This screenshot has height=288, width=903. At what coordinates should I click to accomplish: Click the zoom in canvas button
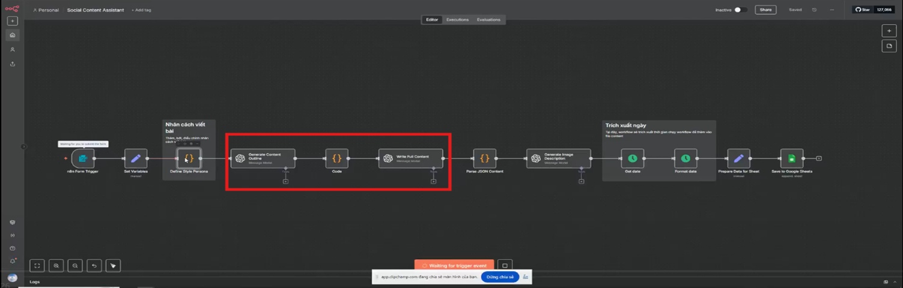point(56,265)
